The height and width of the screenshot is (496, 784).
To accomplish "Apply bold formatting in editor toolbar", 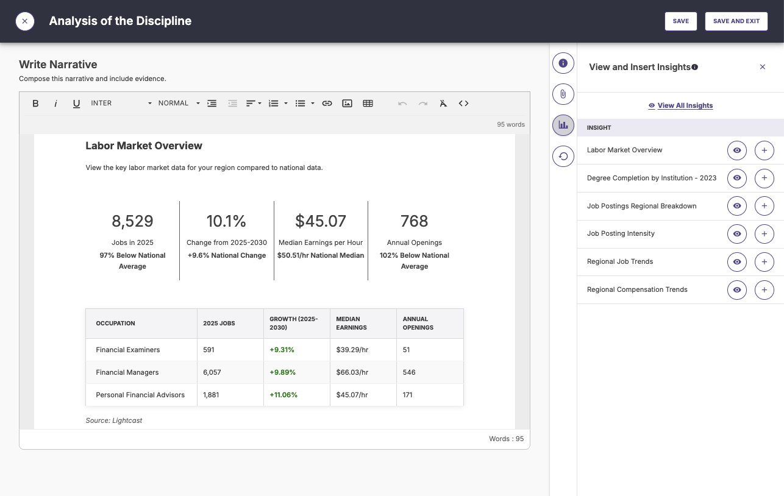I will (35, 104).
